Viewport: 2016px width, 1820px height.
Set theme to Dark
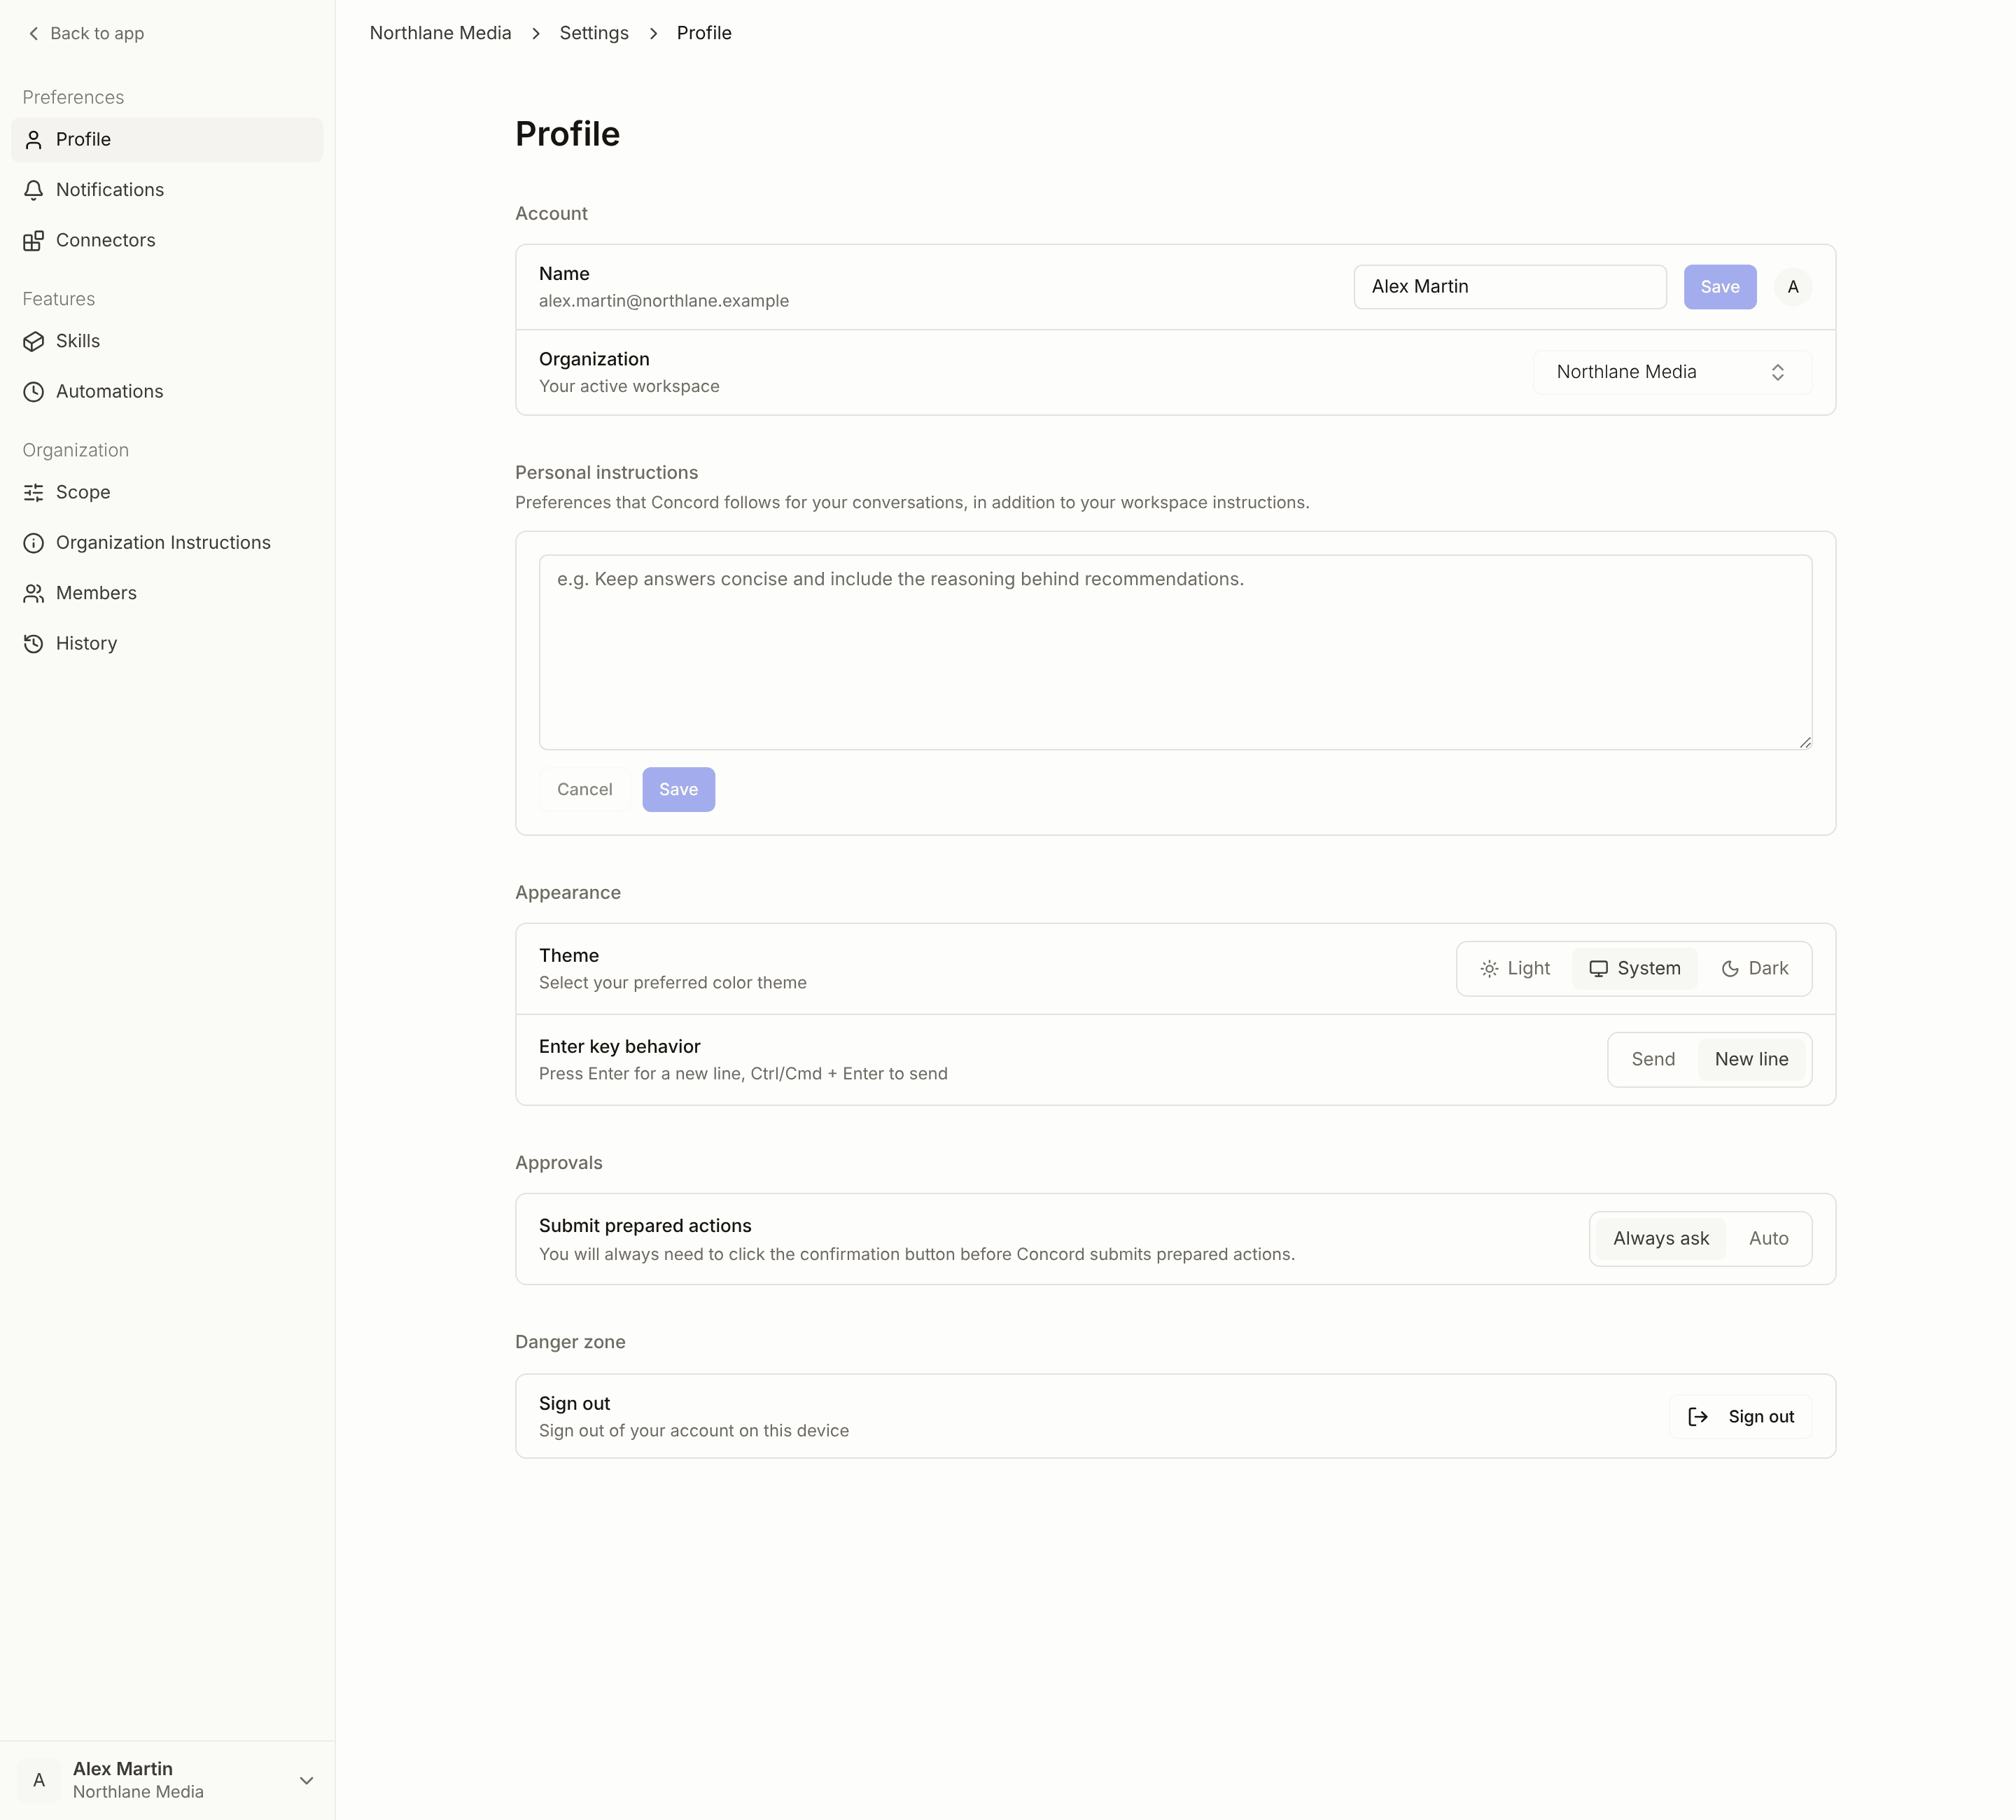pos(1755,969)
